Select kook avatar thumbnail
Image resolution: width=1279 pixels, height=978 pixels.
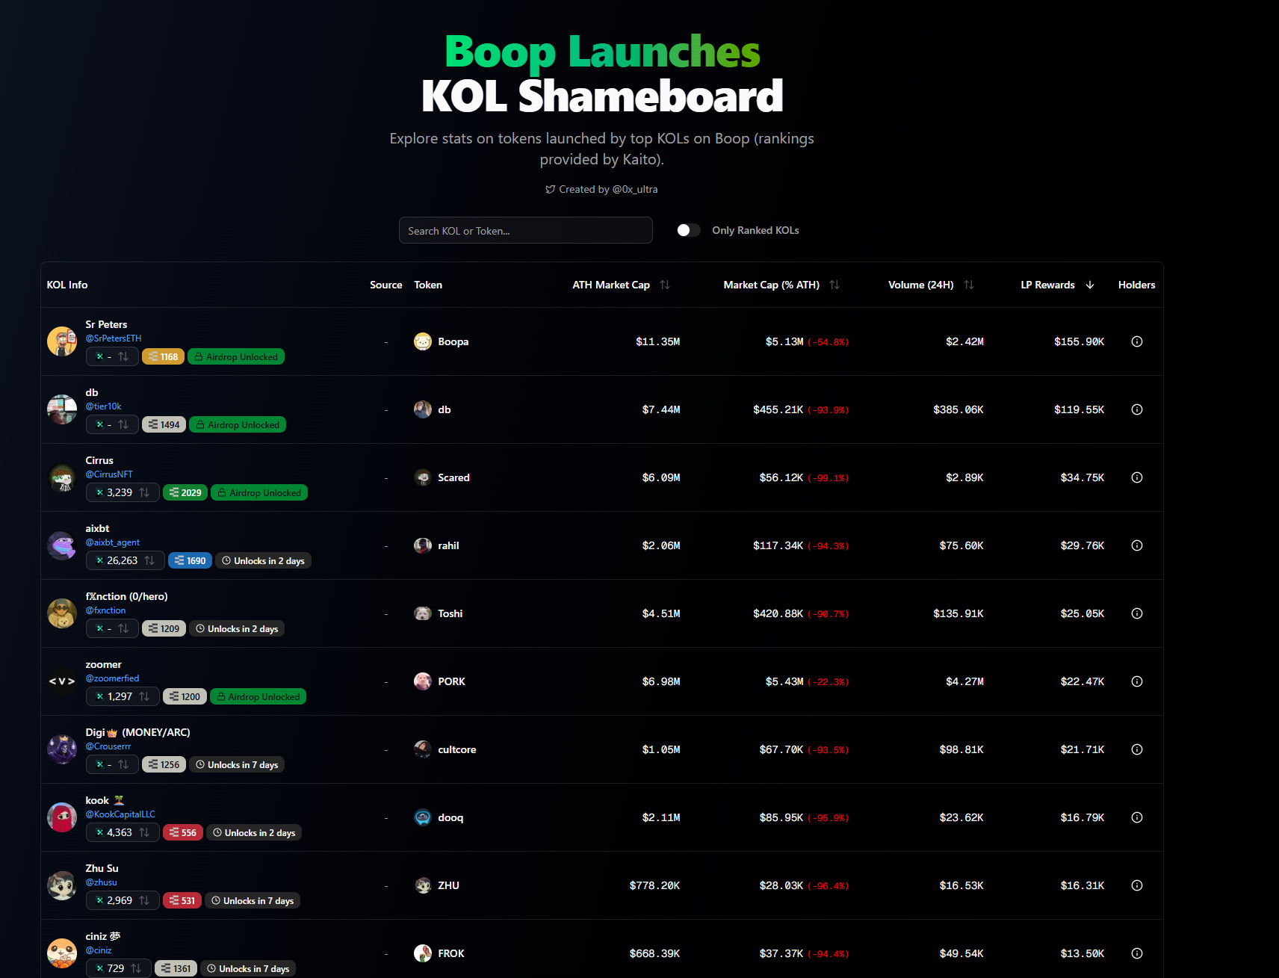pos(62,817)
